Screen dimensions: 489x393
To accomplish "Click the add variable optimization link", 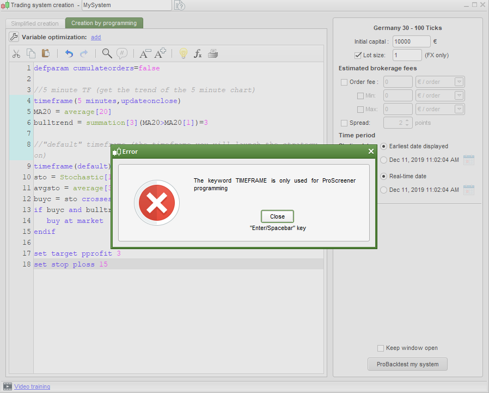I will point(96,37).
